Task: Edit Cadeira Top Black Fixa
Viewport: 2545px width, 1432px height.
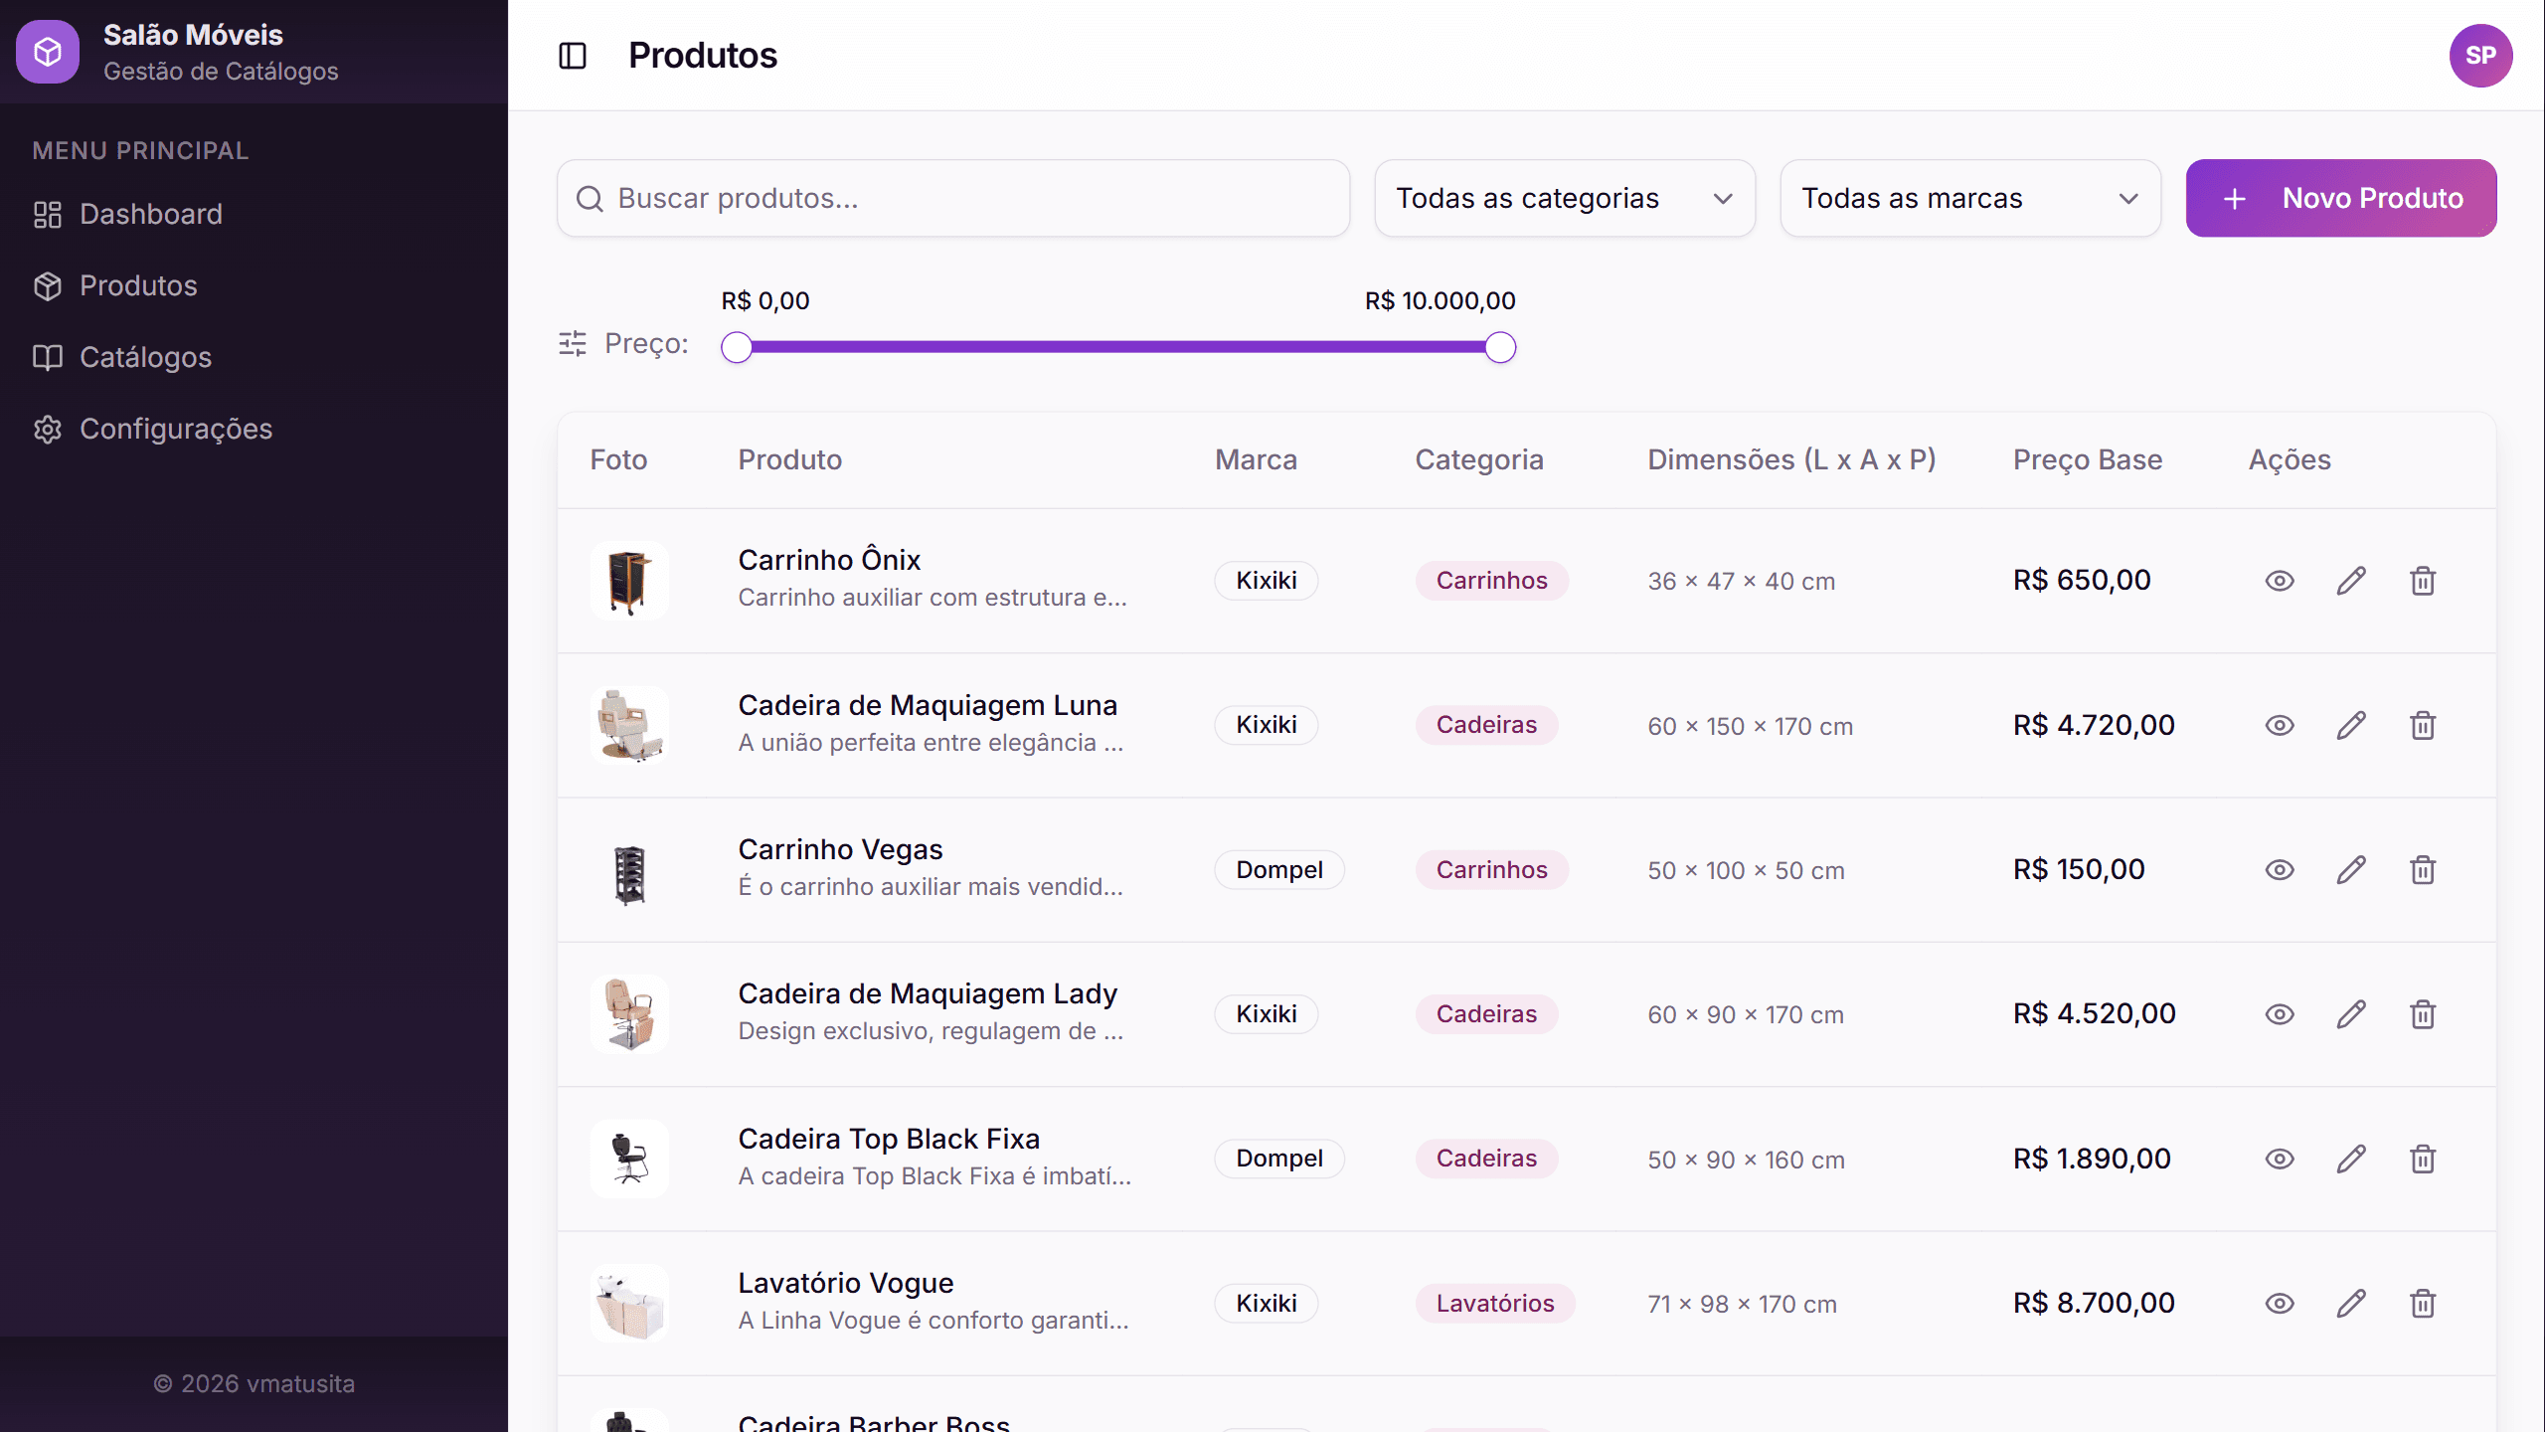Action: tap(2351, 1159)
